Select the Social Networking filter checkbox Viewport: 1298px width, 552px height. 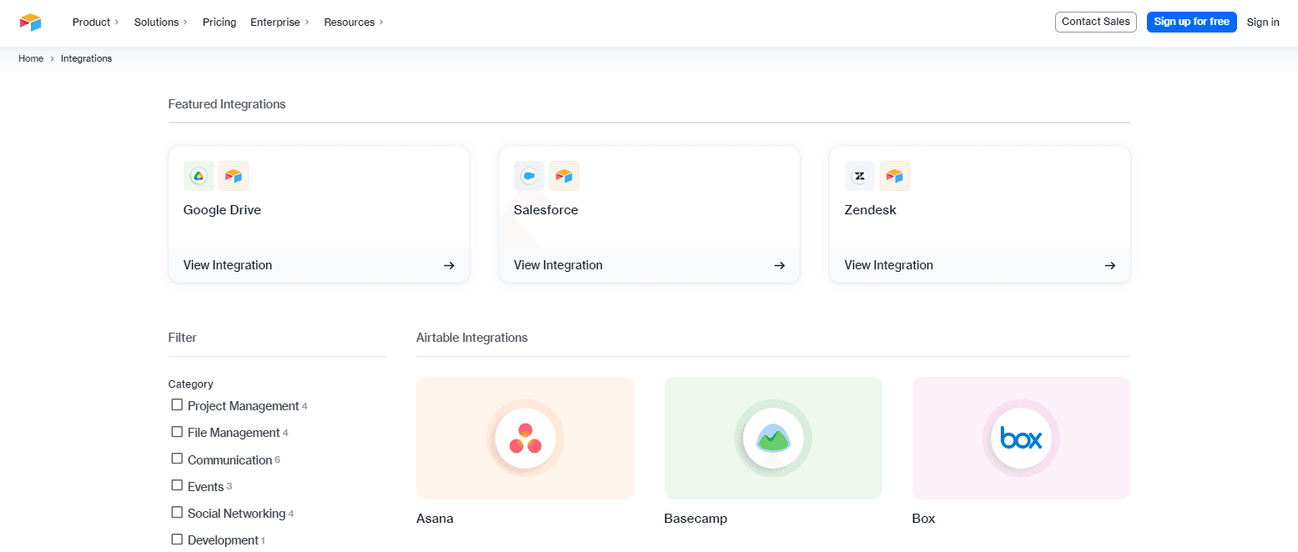(x=177, y=513)
